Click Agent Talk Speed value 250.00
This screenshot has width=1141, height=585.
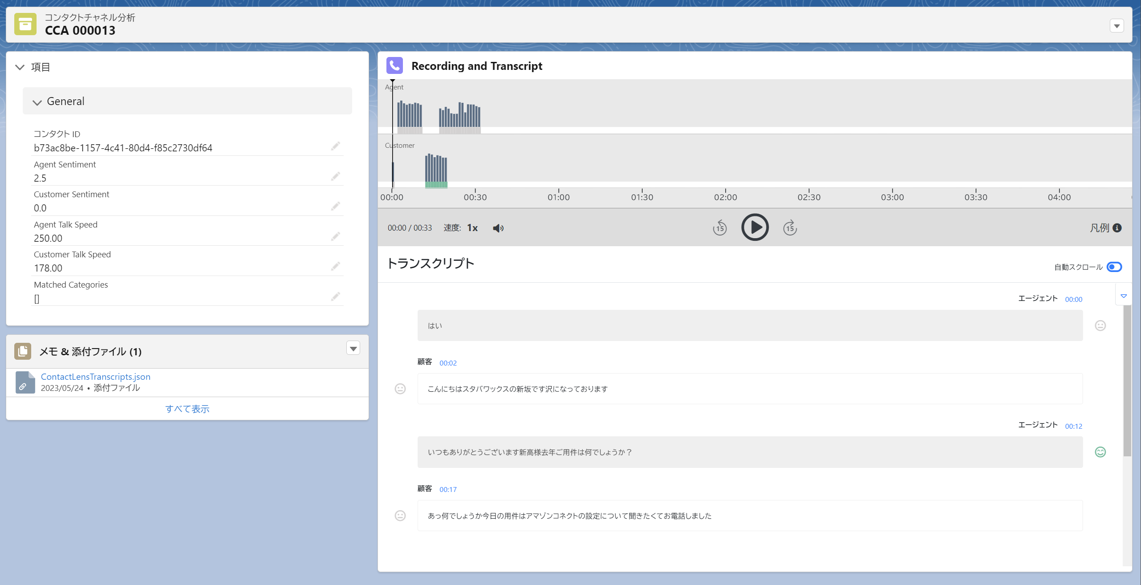[48, 238]
